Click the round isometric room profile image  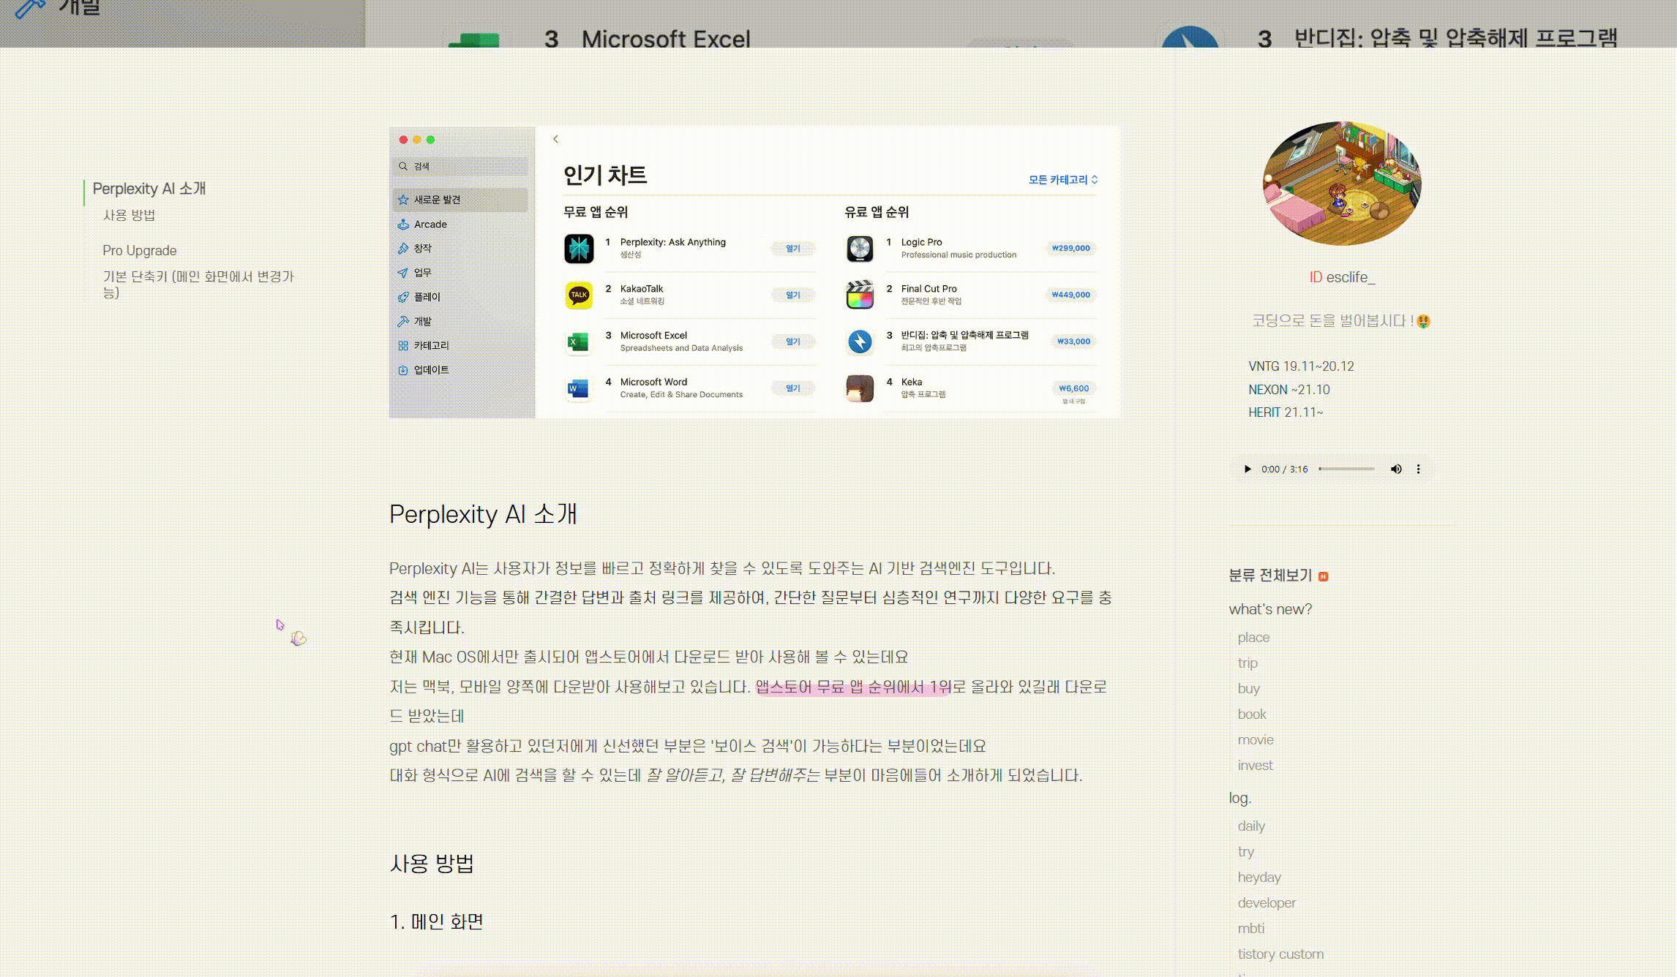pyautogui.click(x=1342, y=184)
